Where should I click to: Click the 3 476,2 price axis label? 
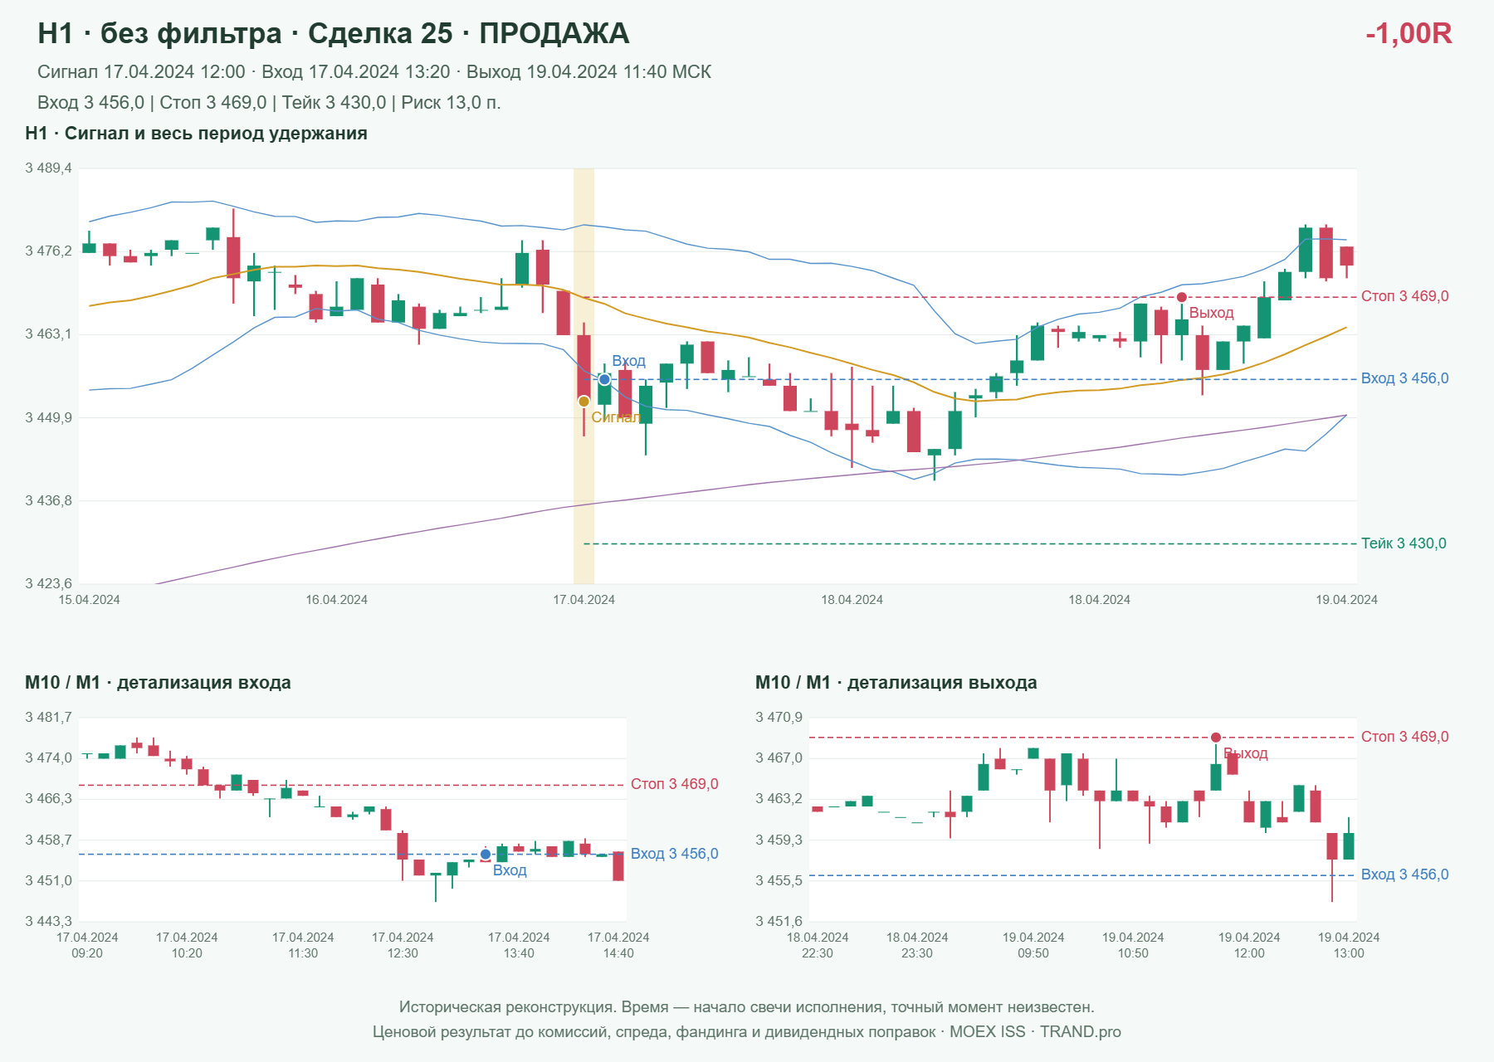coord(48,251)
